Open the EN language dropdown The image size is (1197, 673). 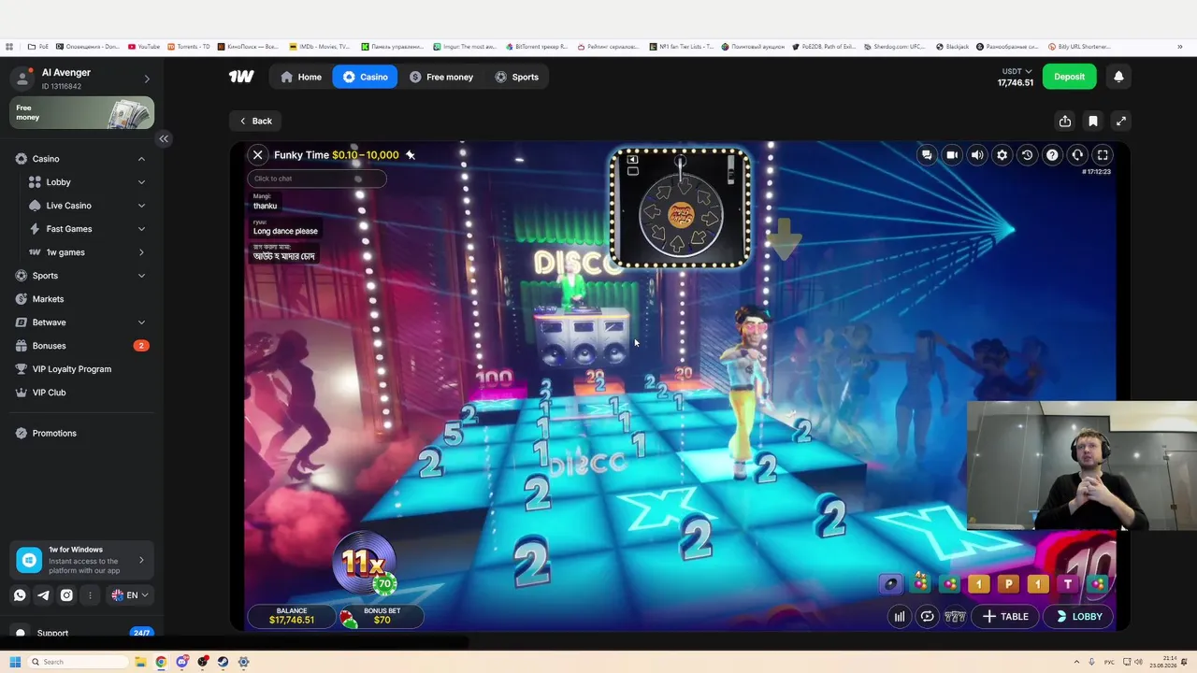pos(130,595)
